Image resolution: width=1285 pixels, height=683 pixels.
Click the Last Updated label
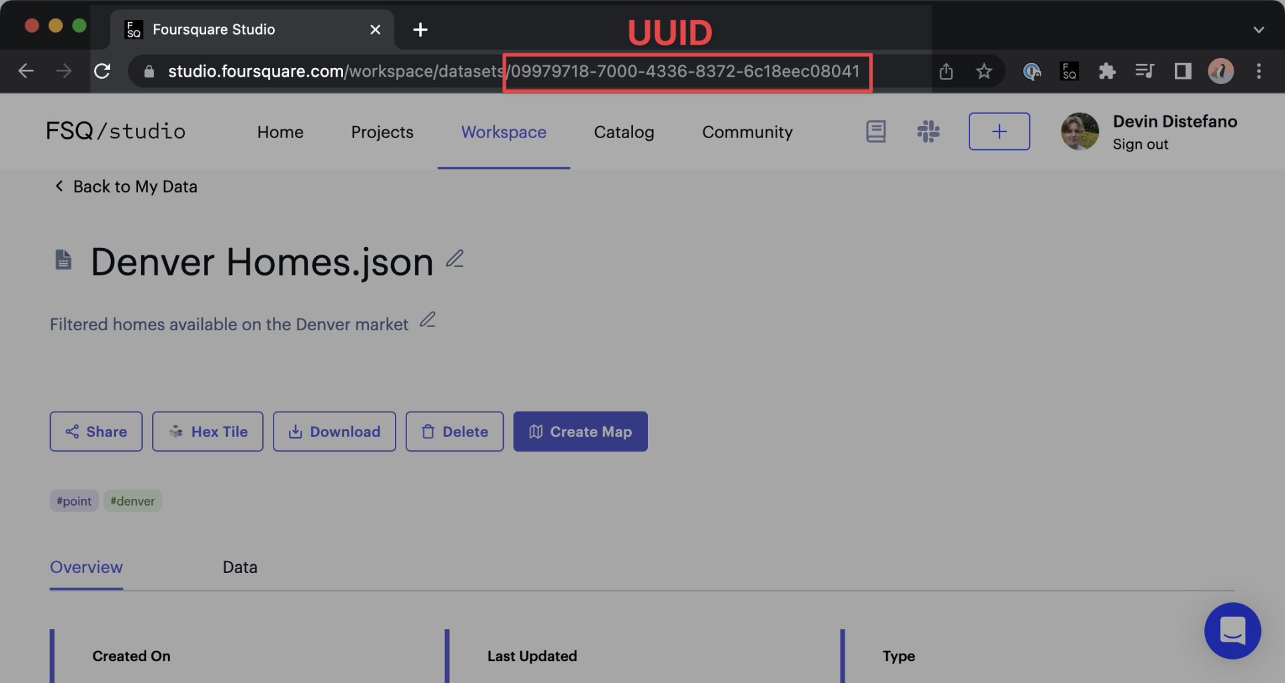532,656
